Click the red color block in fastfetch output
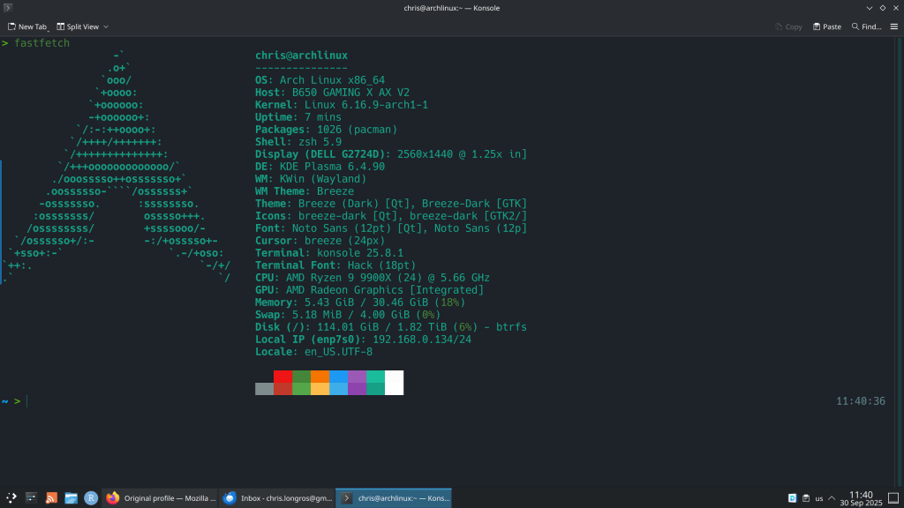Image resolution: width=904 pixels, height=508 pixels. point(282,377)
